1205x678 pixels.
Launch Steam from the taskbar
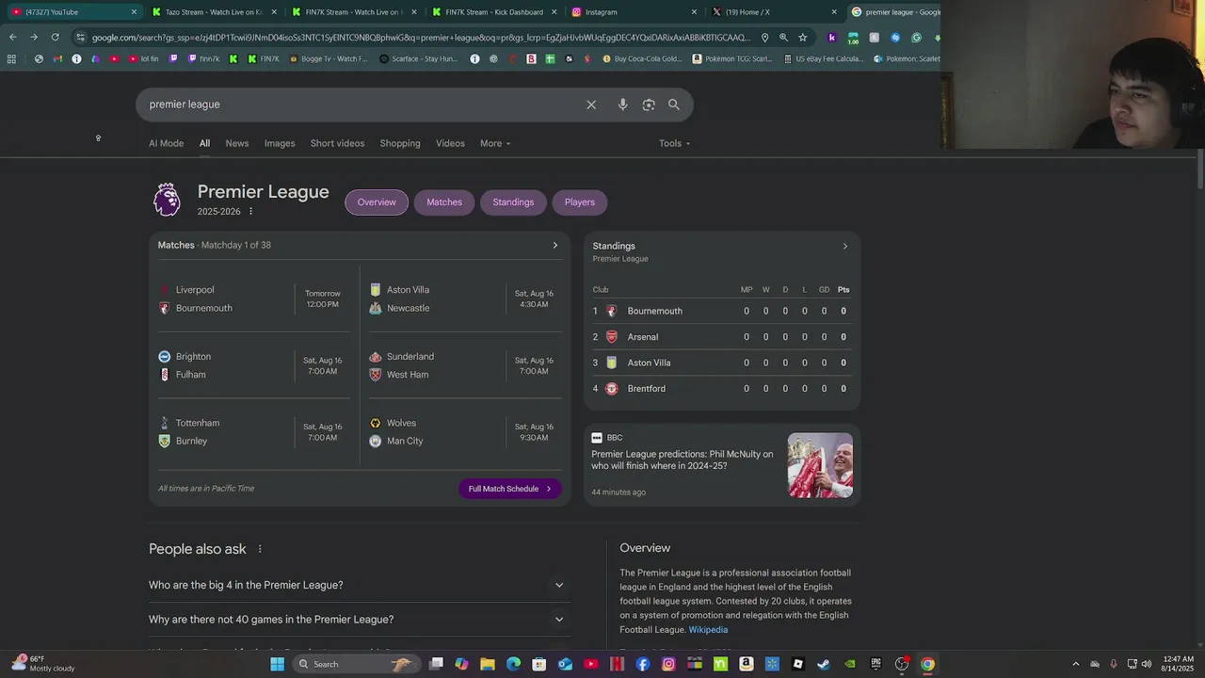click(824, 664)
